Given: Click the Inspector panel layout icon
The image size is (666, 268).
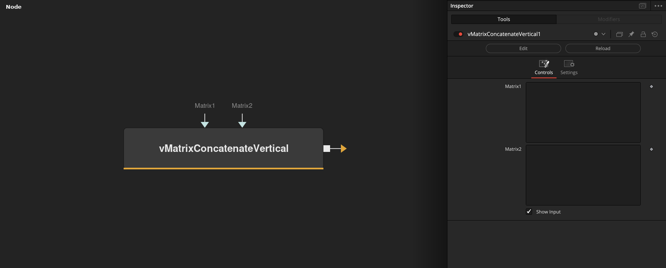Looking at the screenshot, I should tap(643, 6).
